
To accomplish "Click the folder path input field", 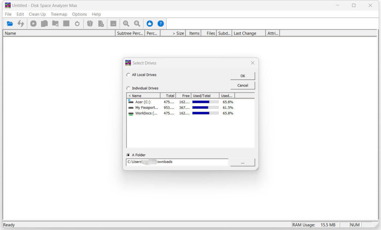I will coord(177,162).
